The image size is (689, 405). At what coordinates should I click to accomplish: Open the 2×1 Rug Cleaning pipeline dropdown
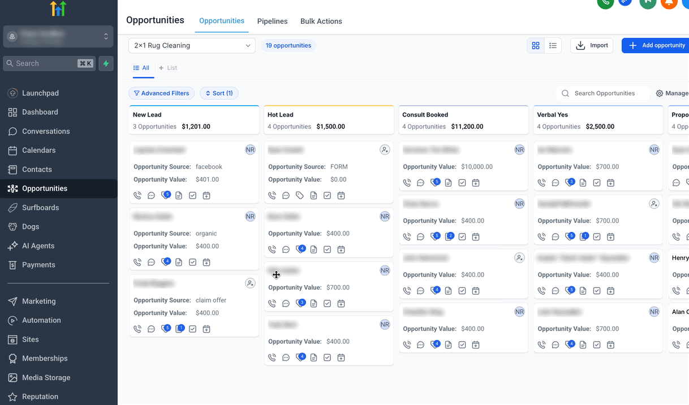click(x=192, y=46)
